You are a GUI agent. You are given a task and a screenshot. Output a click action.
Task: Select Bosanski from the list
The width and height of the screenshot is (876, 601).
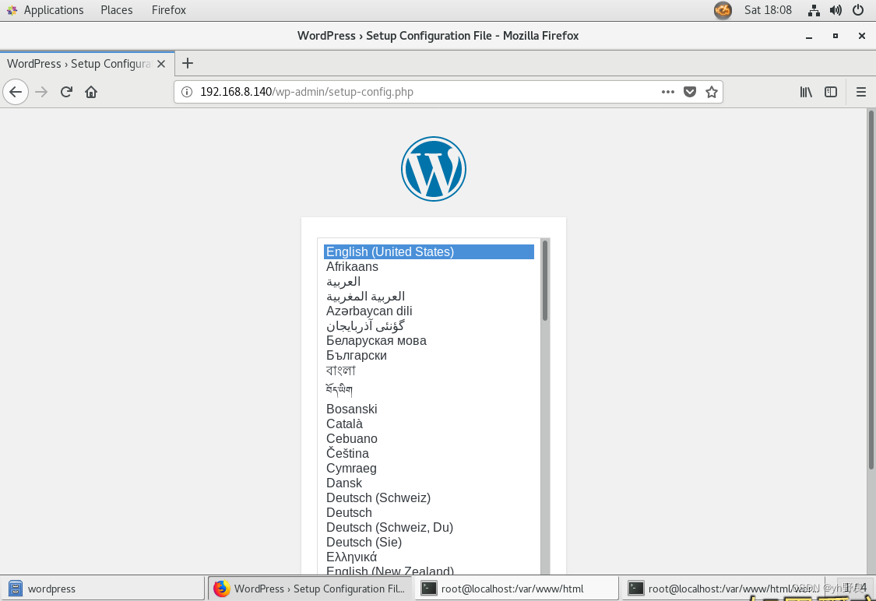click(428, 409)
